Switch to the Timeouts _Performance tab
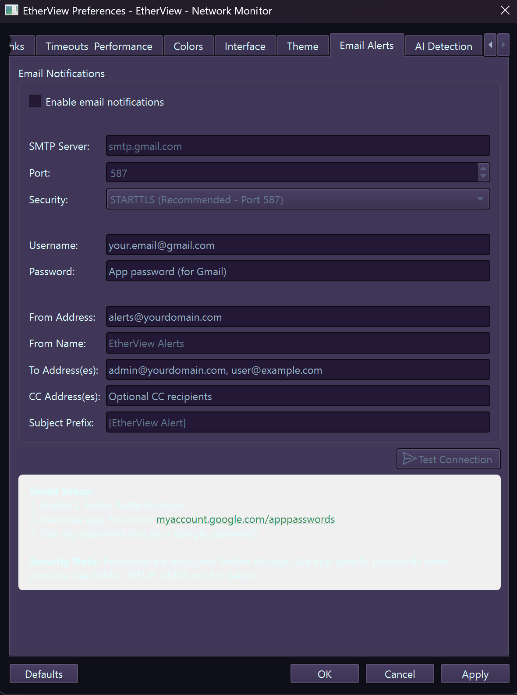This screenshot has height=695, width=517. click(99, 46)
